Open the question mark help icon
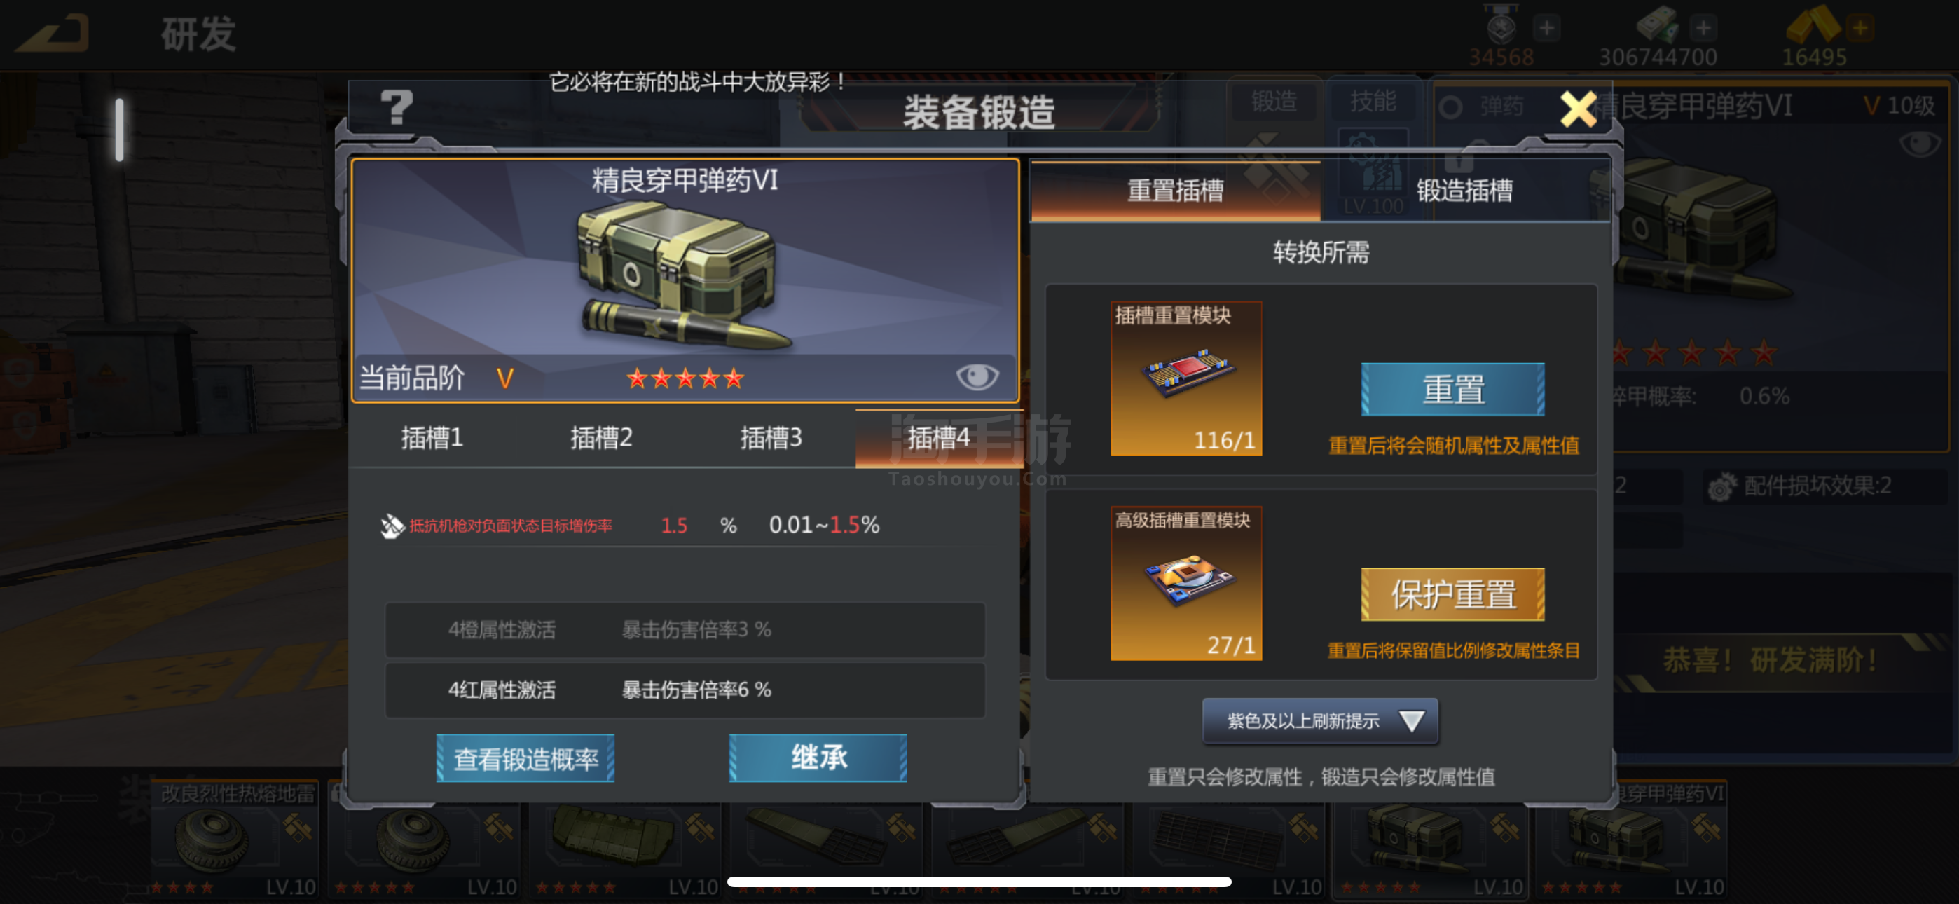The width and height of the screenshot is (1959, 904). click(x=397, y=107)
